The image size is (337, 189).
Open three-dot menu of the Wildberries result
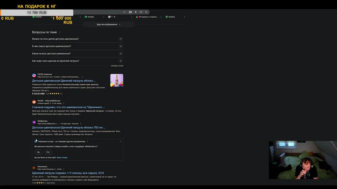click(81, 124)
